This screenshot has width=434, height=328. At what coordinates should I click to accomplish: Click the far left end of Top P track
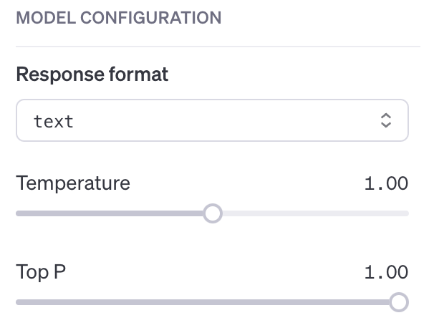pyautogui.click(x=19, y=302)
